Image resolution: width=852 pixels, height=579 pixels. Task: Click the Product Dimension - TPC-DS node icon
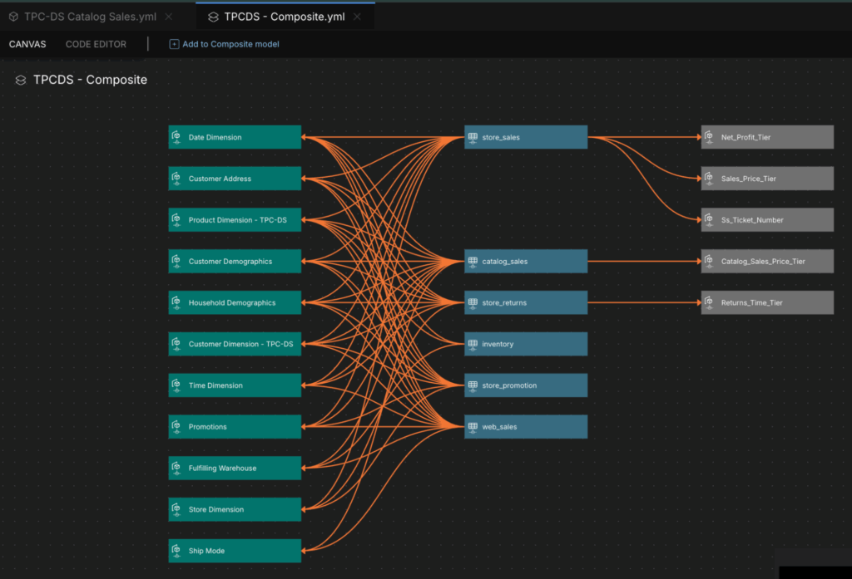click(176, 220)
